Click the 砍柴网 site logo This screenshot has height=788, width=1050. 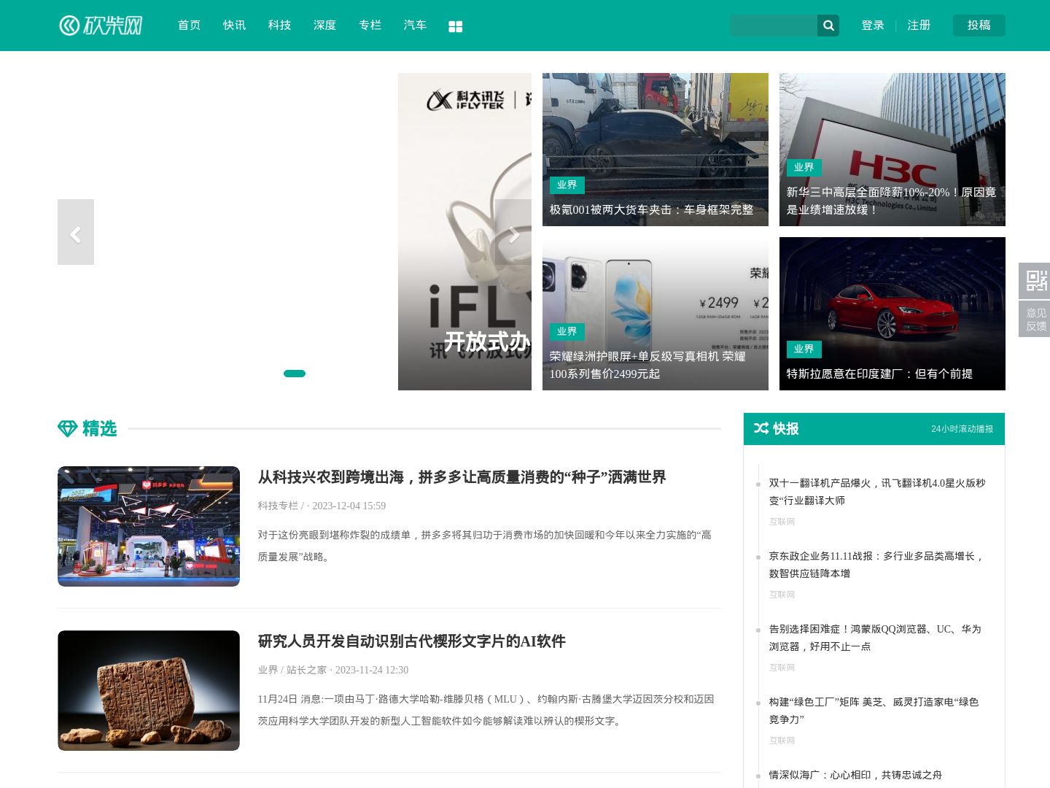pos(101,26)
